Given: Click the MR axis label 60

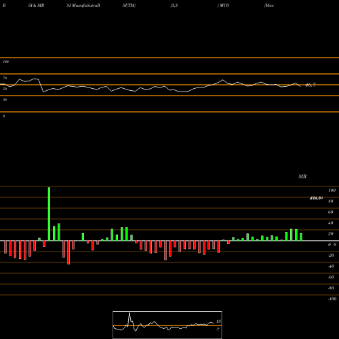Looking at the screenshot, I should [331, 212].
